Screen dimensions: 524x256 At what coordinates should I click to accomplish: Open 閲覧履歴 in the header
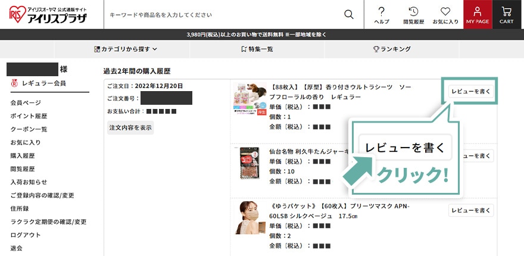413,15
